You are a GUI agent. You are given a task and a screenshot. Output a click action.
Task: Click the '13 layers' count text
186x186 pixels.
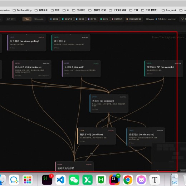tap(150, 19)
